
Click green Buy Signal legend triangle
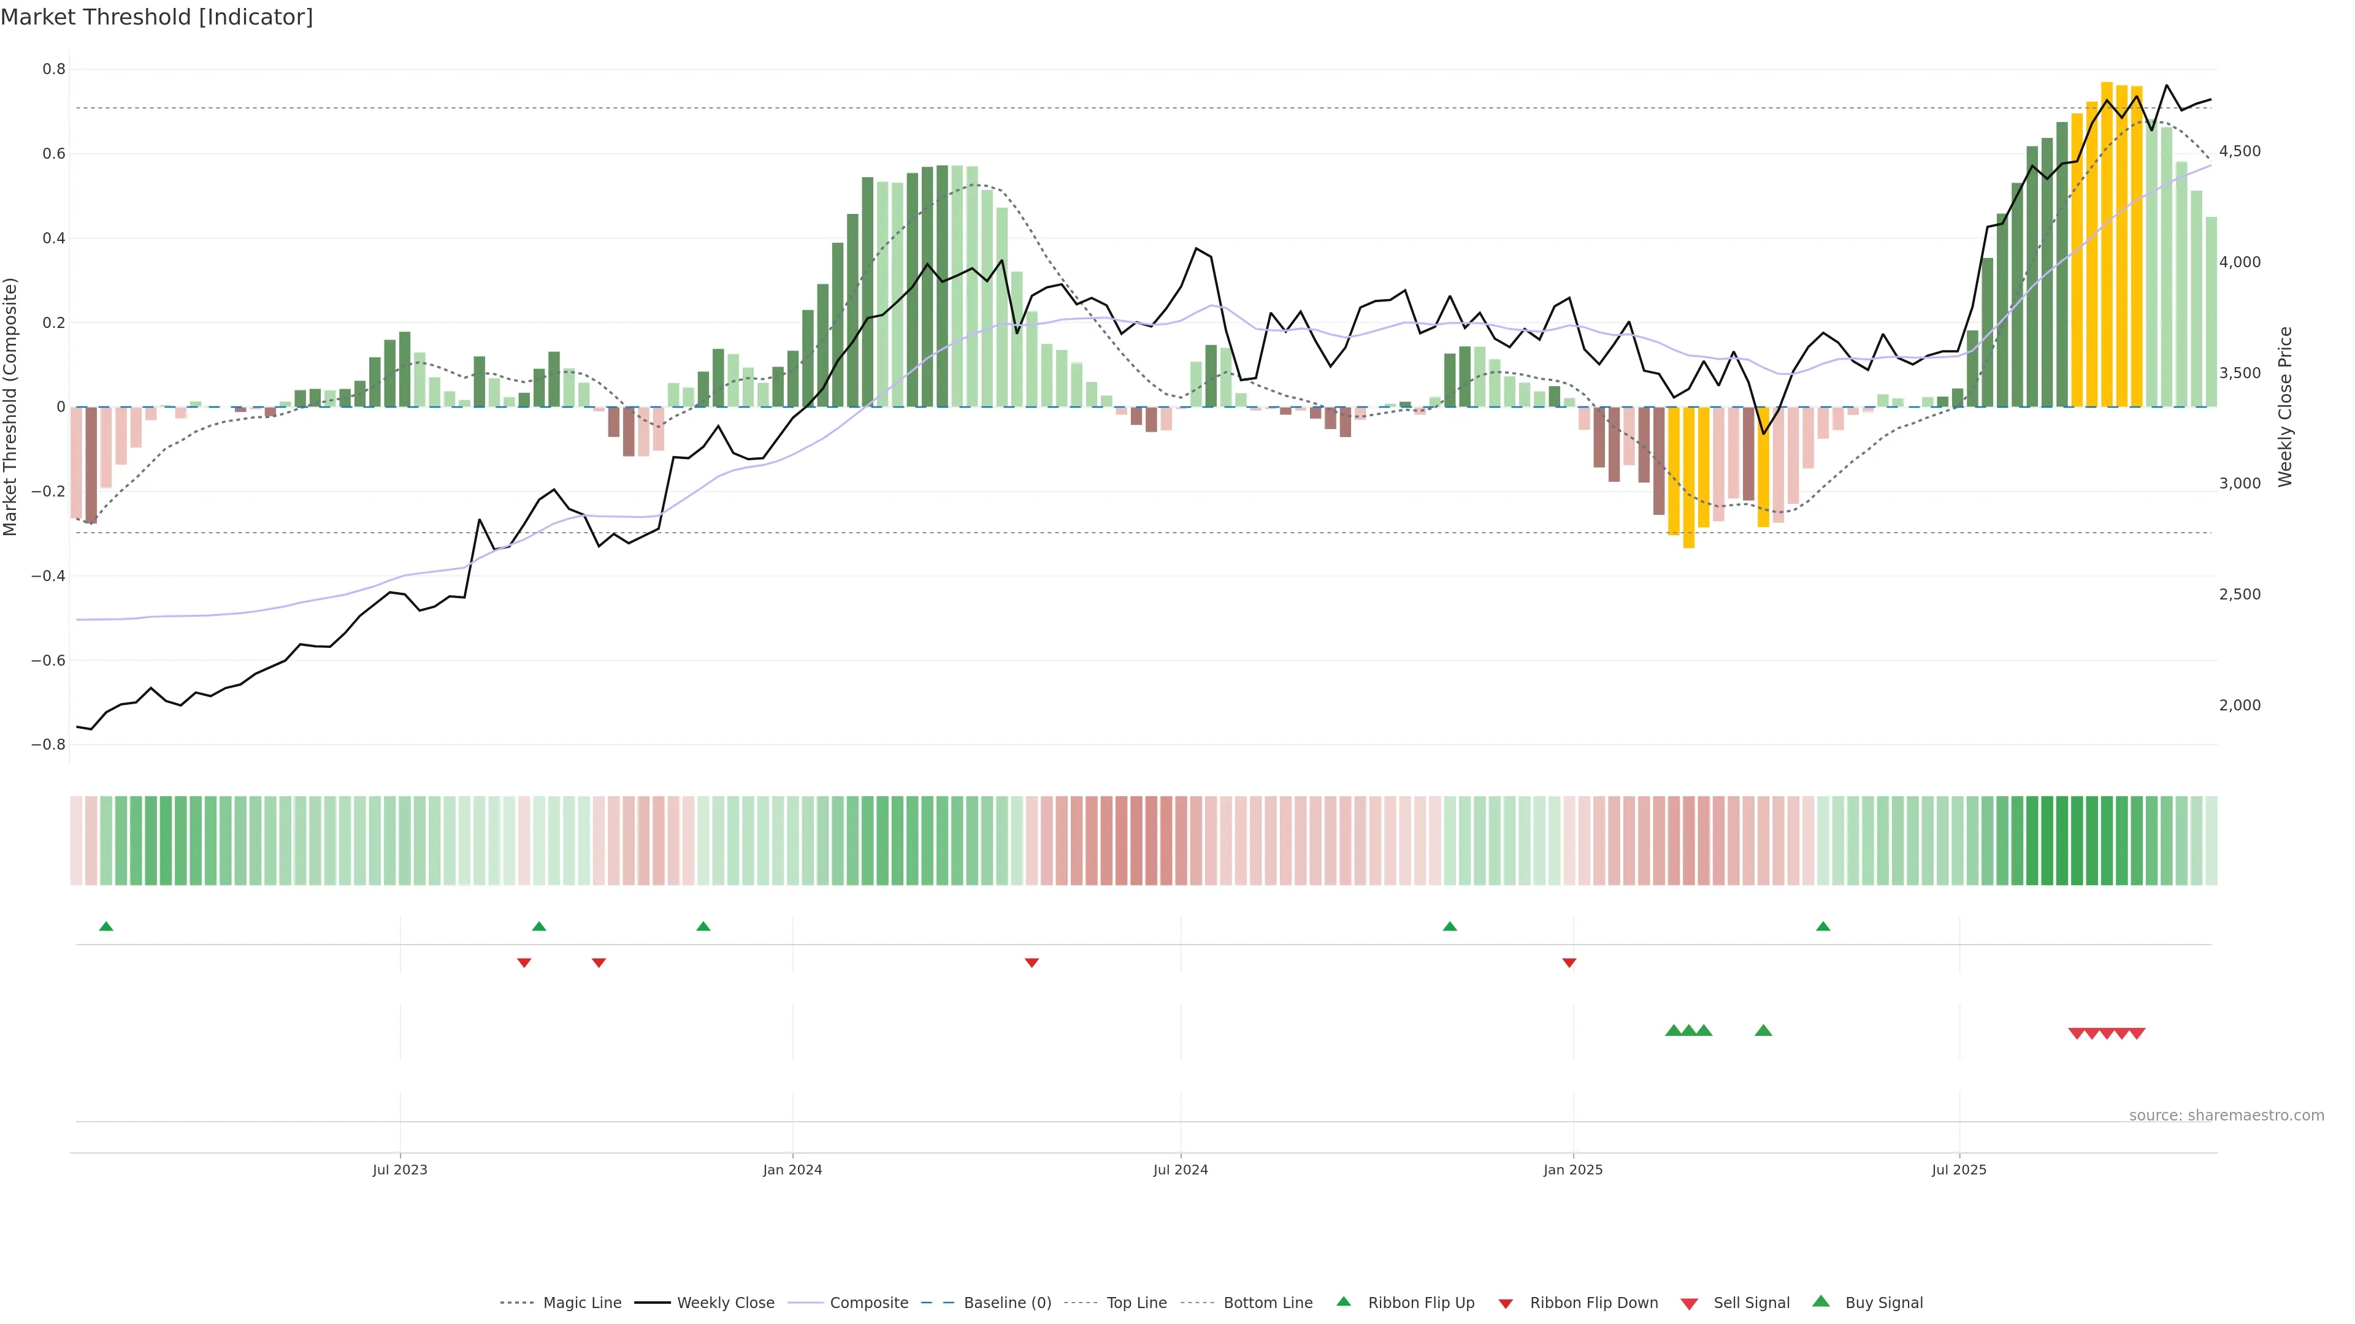(x=1821, y=1301)
